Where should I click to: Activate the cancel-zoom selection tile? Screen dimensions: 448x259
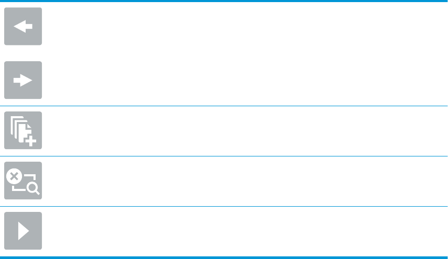click(x=23, y=181)
